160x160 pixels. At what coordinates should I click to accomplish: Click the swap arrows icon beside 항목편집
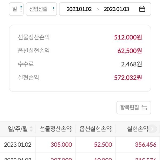pos(144,108)
